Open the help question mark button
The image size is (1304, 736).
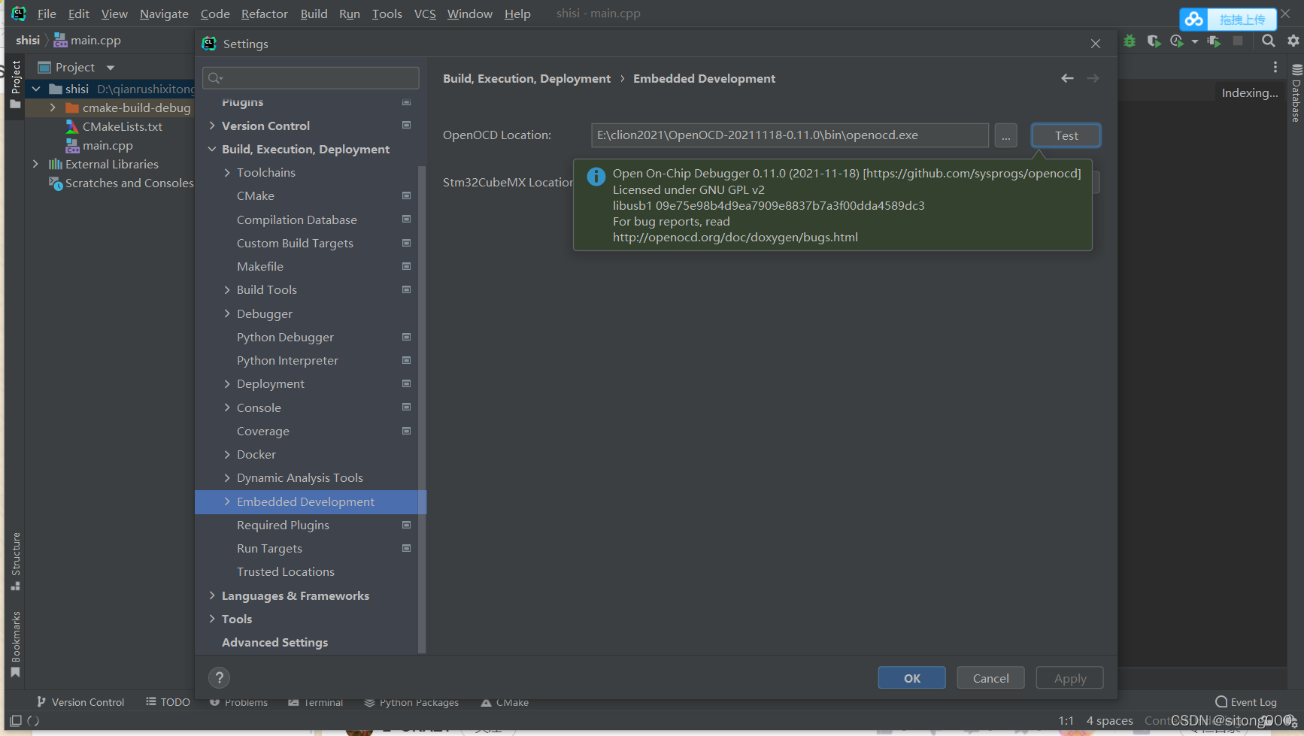(219, 677)
